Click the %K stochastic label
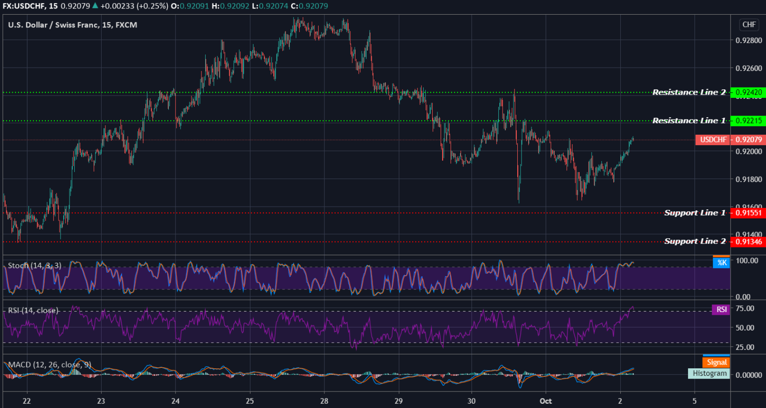 (x=722, y=262)
